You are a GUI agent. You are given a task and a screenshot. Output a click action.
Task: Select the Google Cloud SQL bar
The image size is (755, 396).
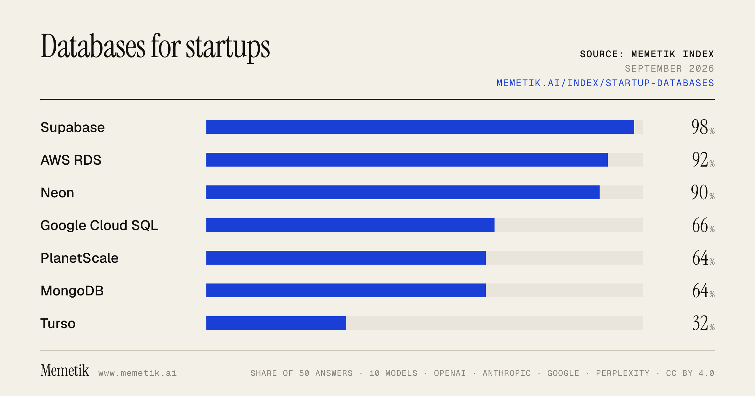pyautogui.click(x=350, y=225)
